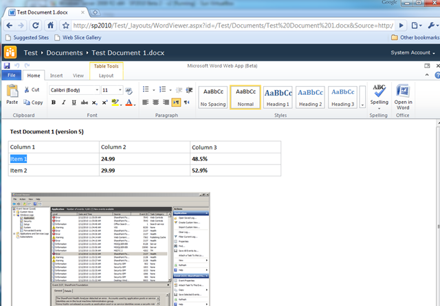
Task: Undo the last action
Action: coord(16,66)
